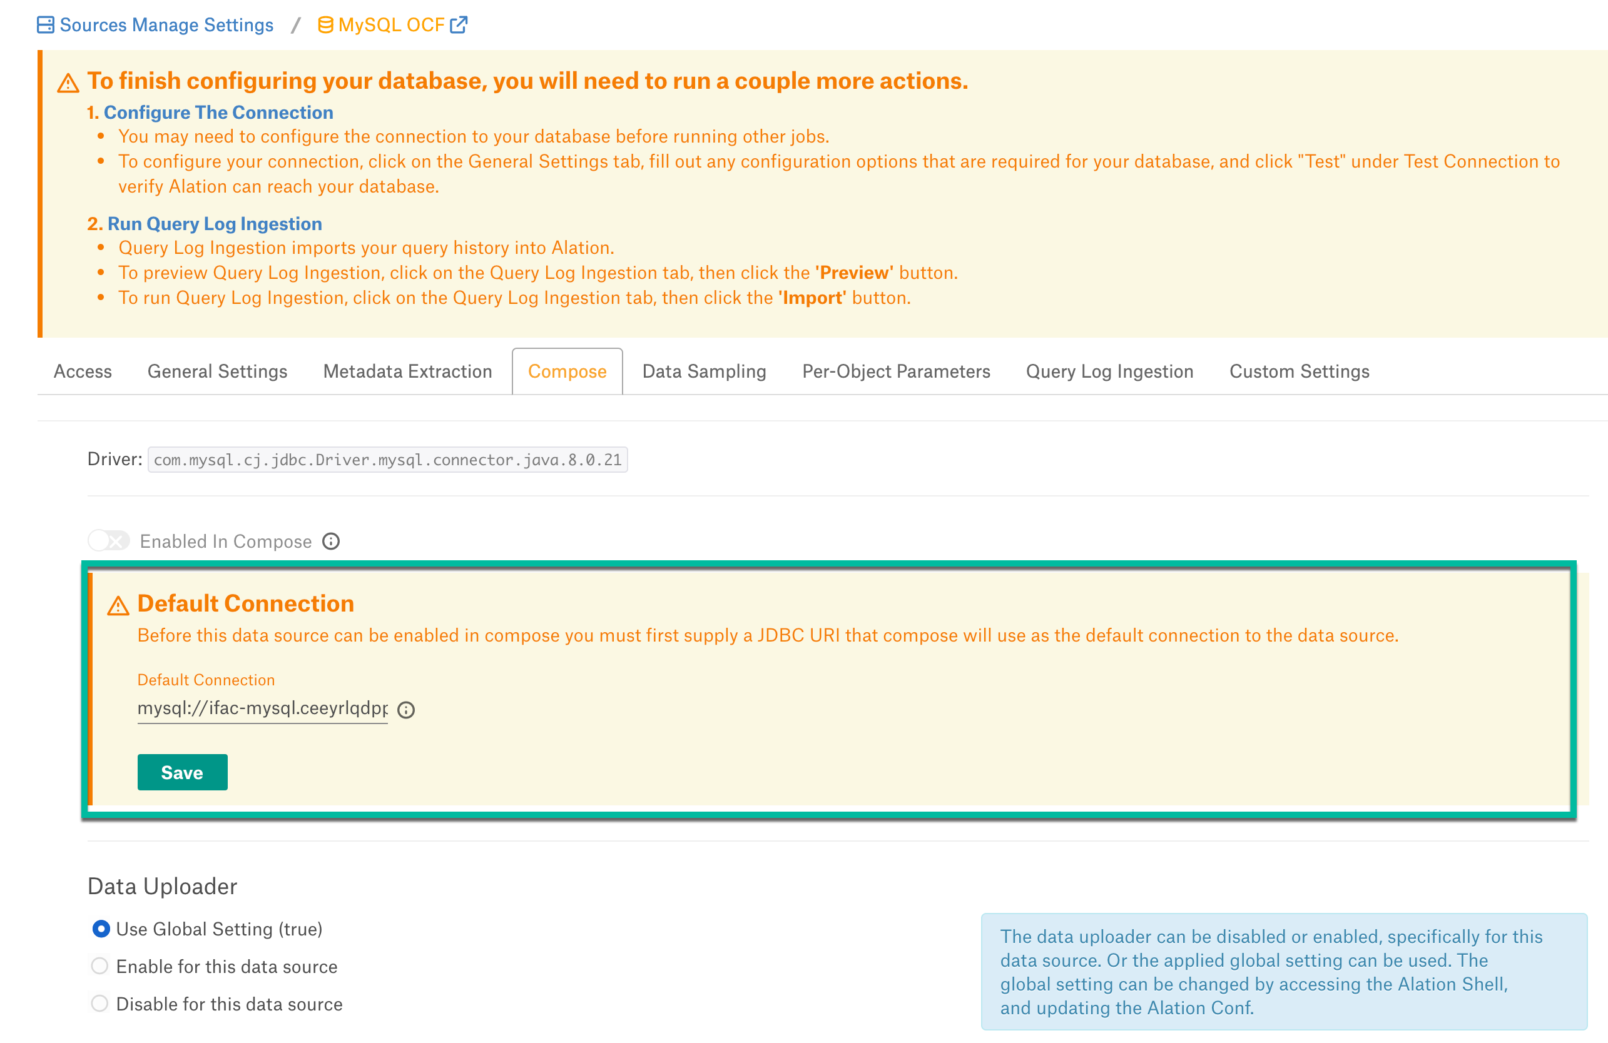Click the Save button
Image resolution: width=1608 pixels, height=1043 pixels.
[x=183, y=772]
